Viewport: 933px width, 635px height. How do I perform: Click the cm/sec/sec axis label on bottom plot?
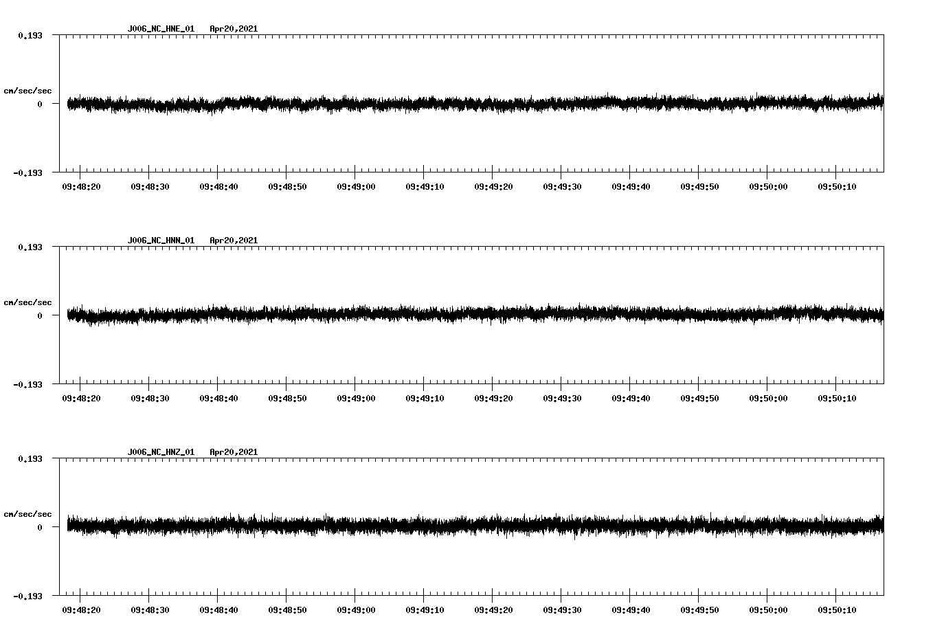[27, 513]
